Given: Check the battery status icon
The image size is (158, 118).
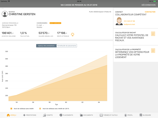Looking at the screenshot, I should point(155,1).
